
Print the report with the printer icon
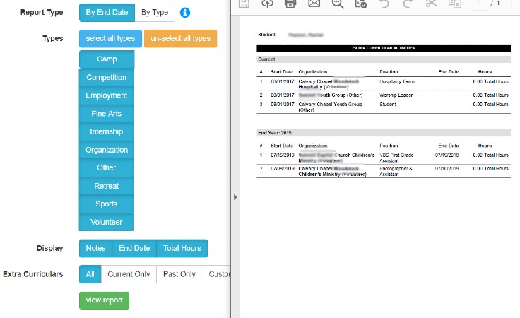[290, 4]
